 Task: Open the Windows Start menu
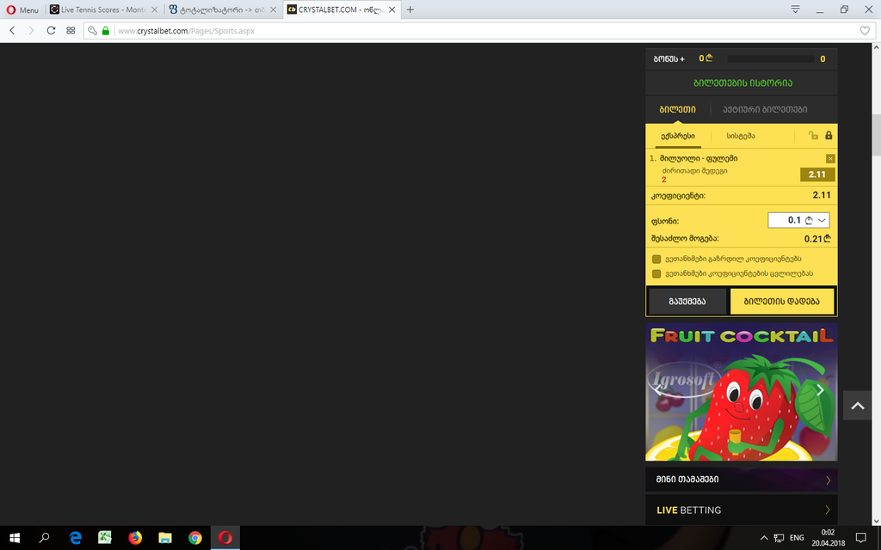coord(15,538)
